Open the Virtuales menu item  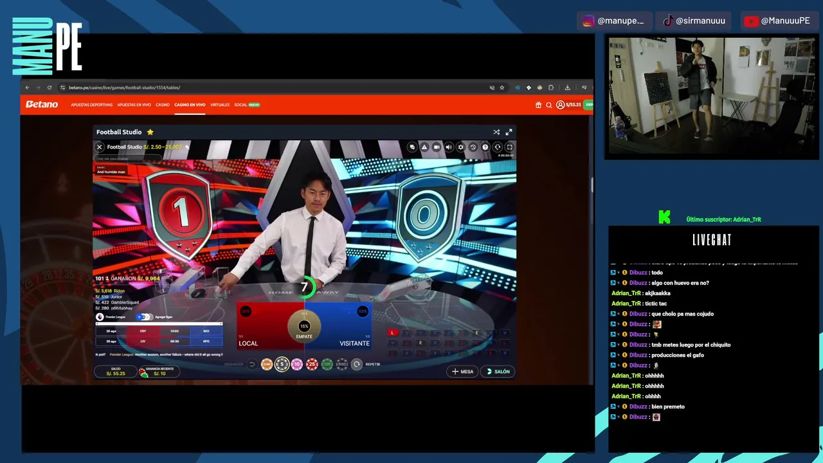tap(220, 105)
